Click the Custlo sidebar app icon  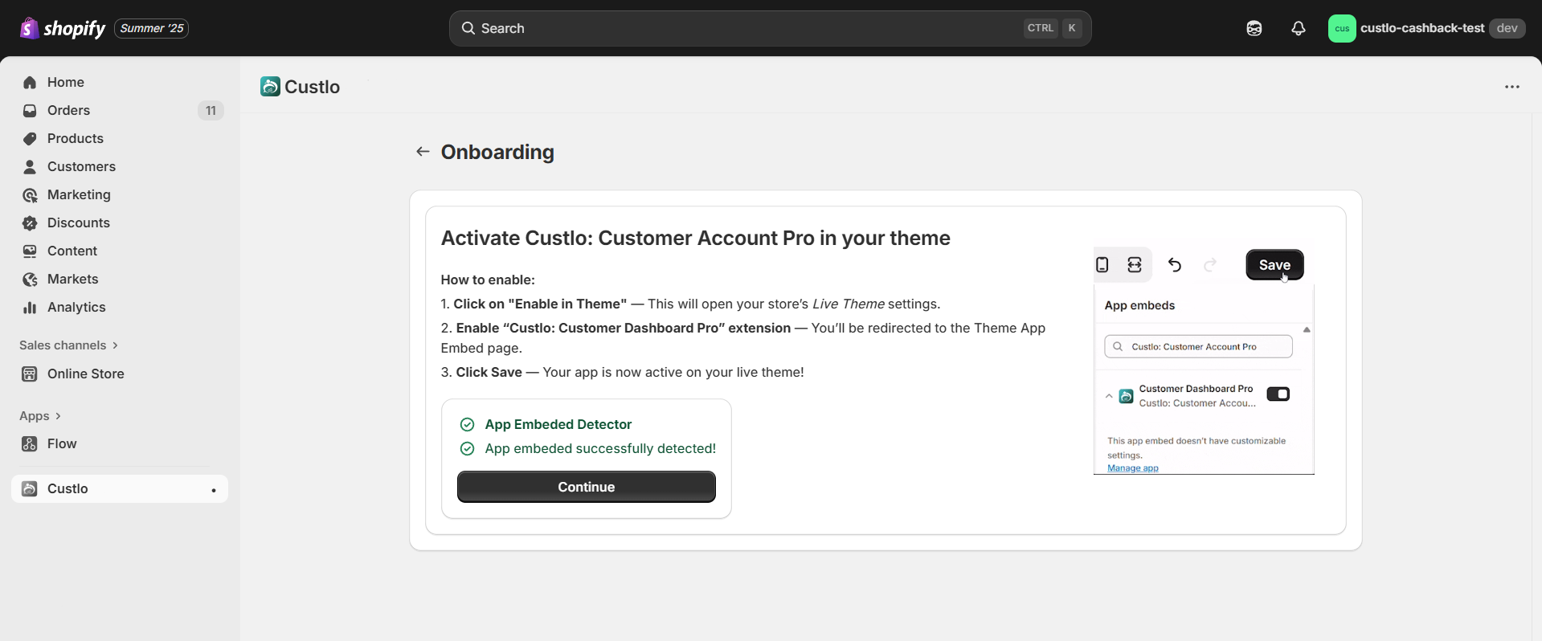tap(30, 488)
